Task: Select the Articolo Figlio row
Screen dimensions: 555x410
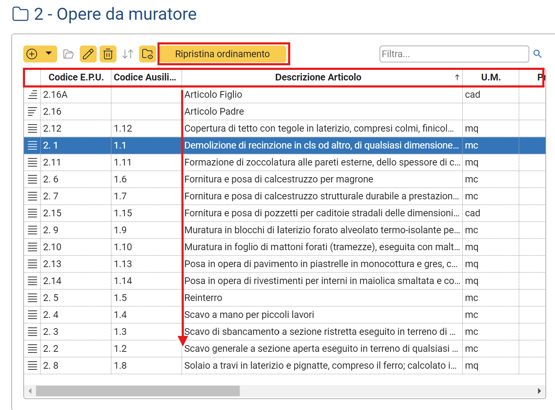Action: coord(213,95)
